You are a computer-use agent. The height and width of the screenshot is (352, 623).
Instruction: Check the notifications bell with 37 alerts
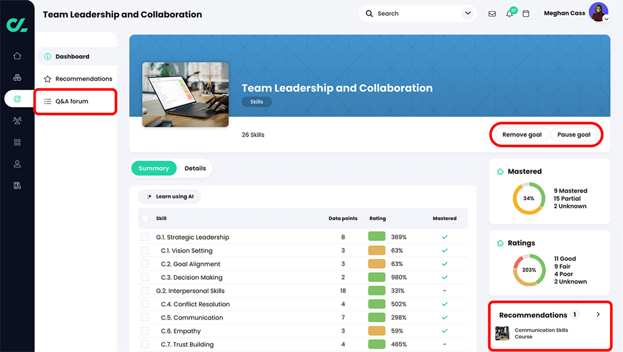pyautogui.click(x=509, y=13)
